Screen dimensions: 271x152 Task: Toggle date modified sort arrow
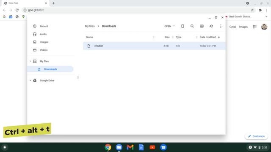tap(219, 37)
